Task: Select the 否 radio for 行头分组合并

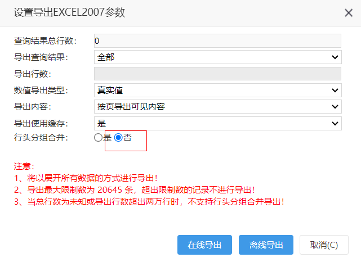Action: (118, 138)
